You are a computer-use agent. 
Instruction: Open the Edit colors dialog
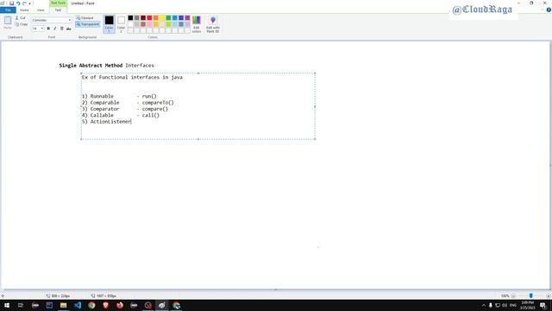point(197,24)
